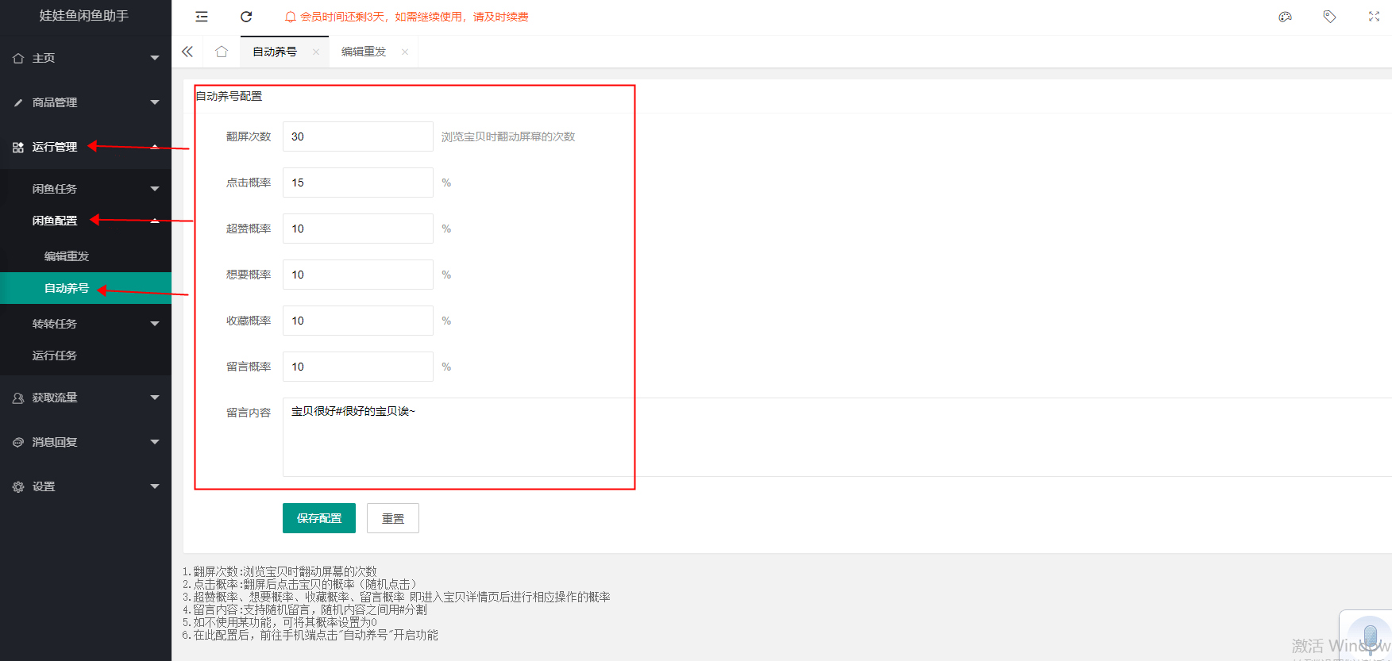Close the 自动养号 tab
The image size is (1392, 661).
click(316, 52)
